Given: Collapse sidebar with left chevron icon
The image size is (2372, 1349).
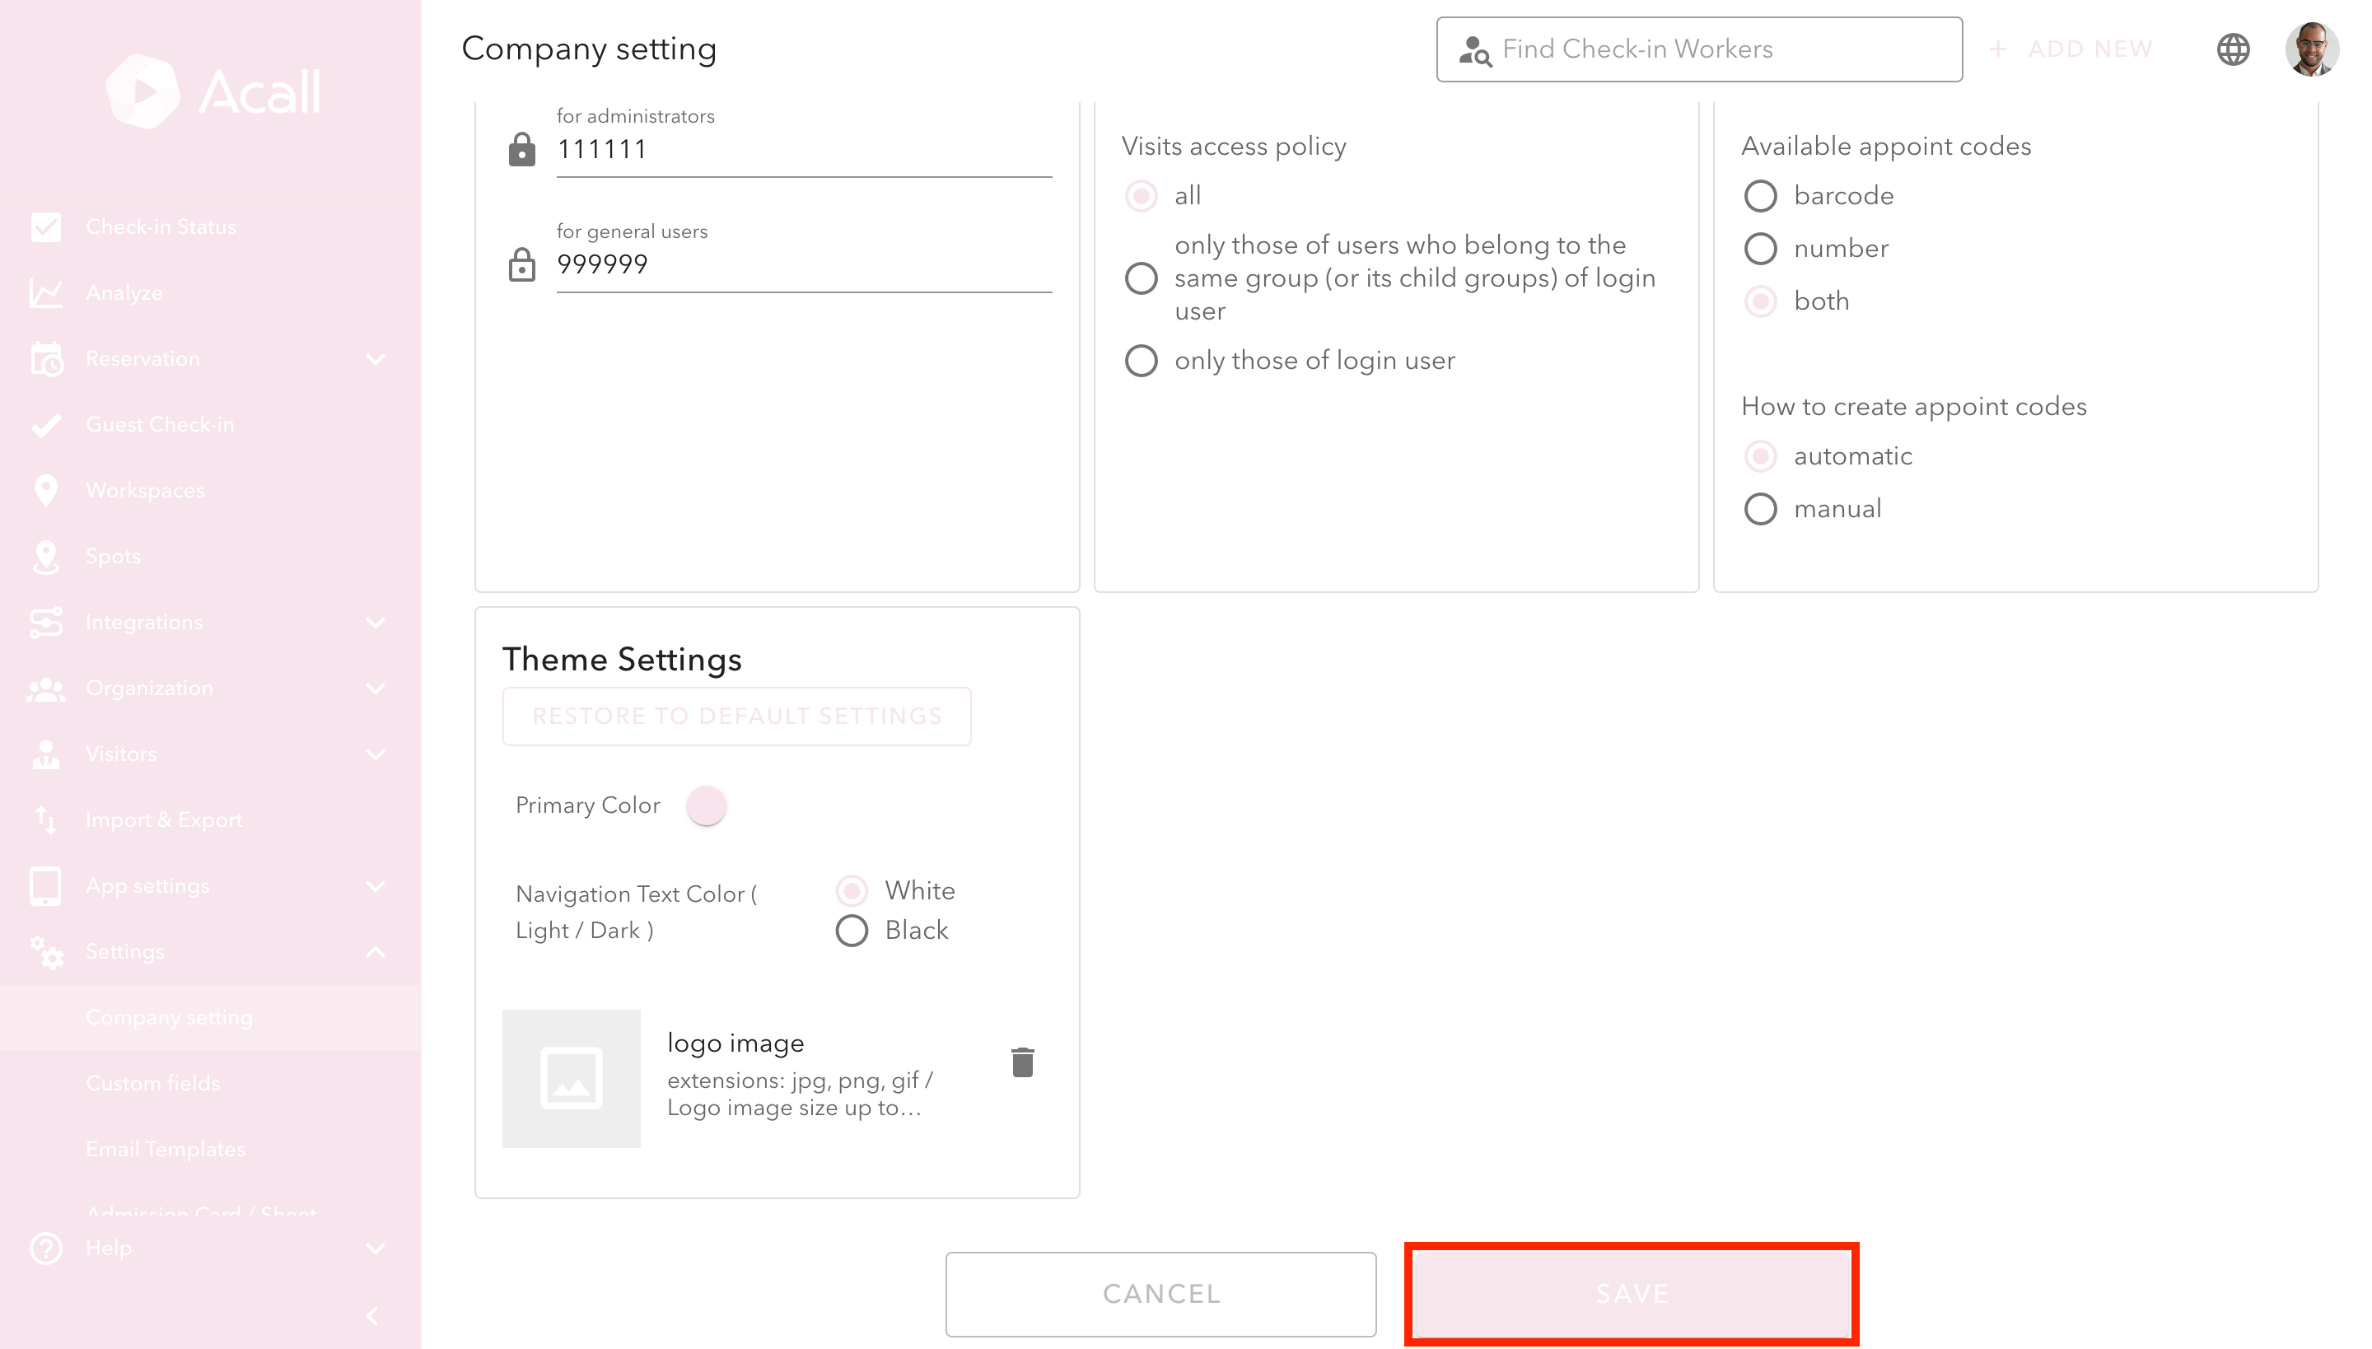Looking at the screenshot, I should [372, 1316].
